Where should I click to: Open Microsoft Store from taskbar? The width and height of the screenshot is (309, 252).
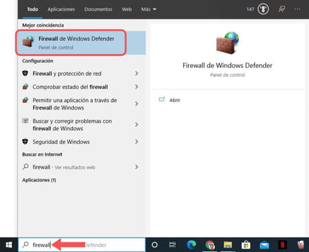coord(246,245)
